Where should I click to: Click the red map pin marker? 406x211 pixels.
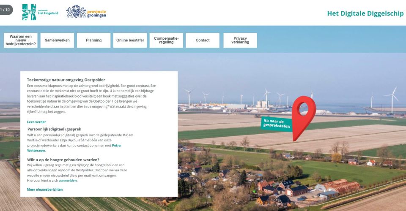click(x=303, y=114)
